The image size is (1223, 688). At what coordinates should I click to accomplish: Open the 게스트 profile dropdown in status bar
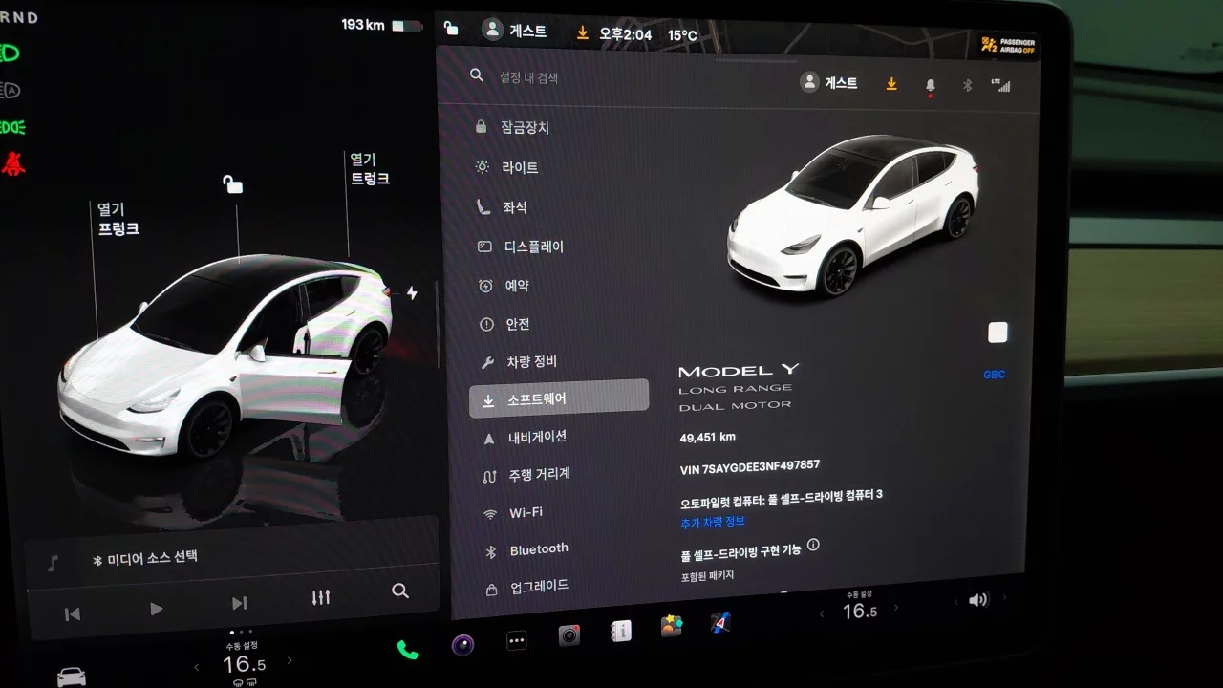point(516,31)
